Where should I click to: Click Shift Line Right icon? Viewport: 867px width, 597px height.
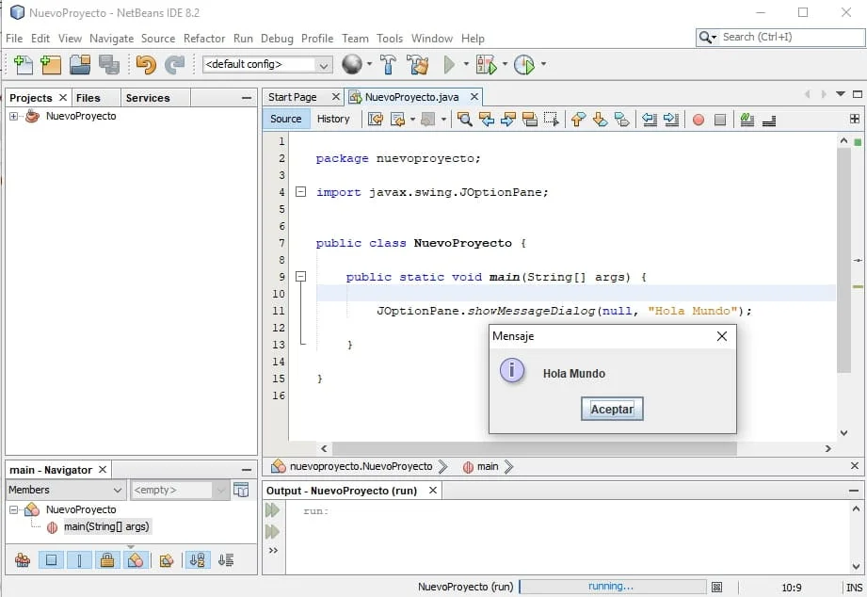(x=670, y=119)
